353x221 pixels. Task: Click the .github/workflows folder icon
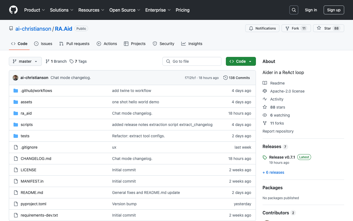pos(16,91)
